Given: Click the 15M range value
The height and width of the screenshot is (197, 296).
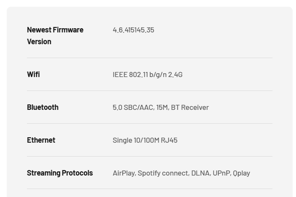Looking at the screenshot, I should coord(162,107).
